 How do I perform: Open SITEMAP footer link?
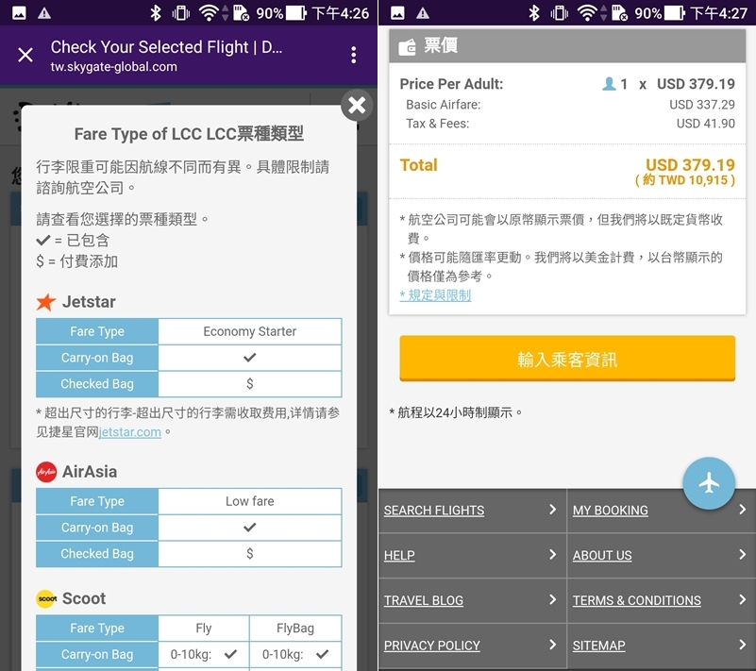point(598,646)
